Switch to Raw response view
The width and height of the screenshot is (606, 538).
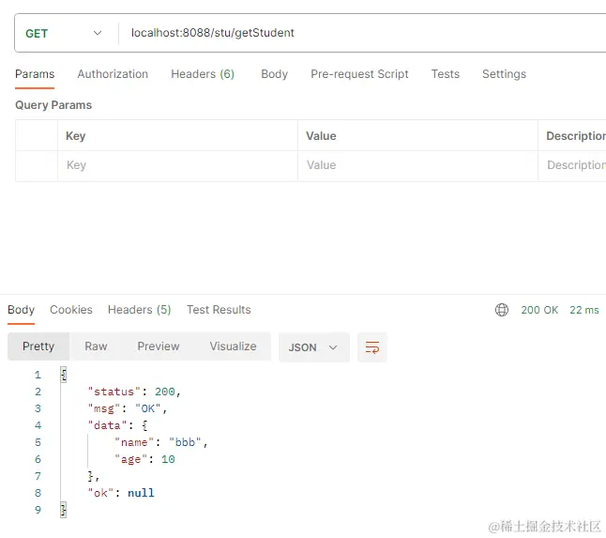coord(96,346)
